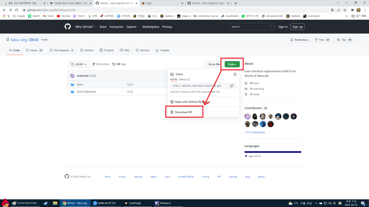The image size is (369, 207).
Task: Open the Projects tab
Action: (x=107, y=50)
